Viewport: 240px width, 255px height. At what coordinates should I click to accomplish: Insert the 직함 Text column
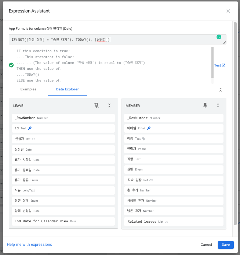(174, 159)
